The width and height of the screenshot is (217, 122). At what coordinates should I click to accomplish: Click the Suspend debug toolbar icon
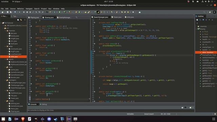27,12
